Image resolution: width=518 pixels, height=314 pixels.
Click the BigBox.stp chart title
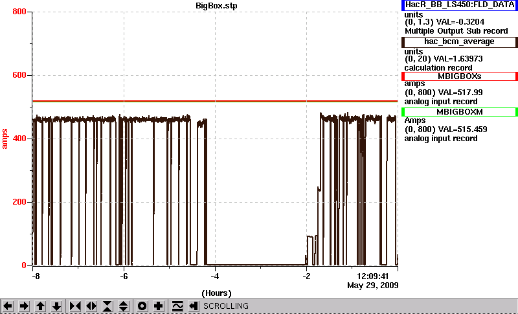(x=216, y=6)
